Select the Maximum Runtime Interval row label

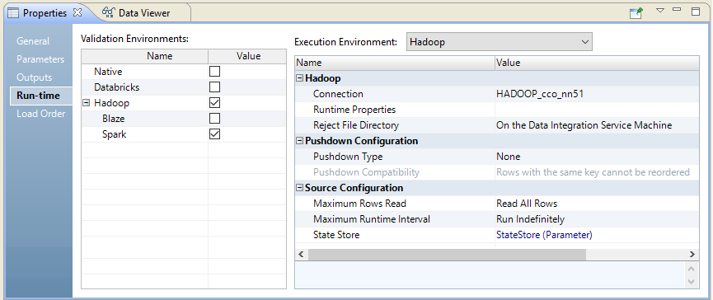[372, 219]
